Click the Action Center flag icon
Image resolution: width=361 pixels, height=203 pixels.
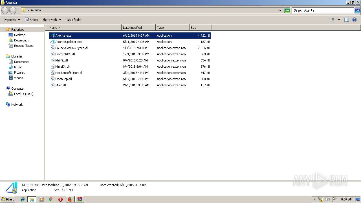(334, 199)
